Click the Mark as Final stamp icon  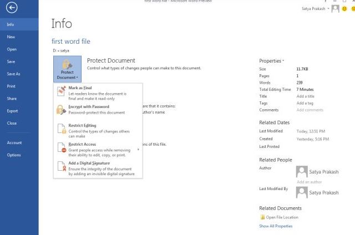pos(62,91)
